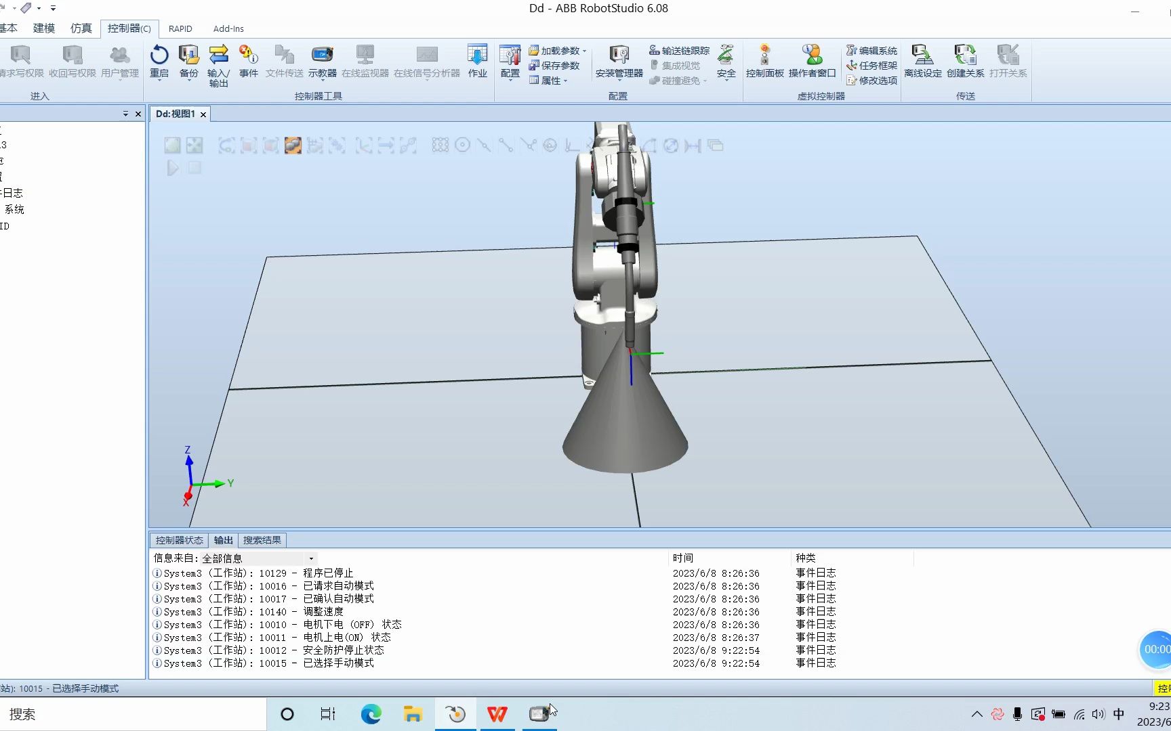Open the 安全 (Safety) tool

tap(726, 62)
